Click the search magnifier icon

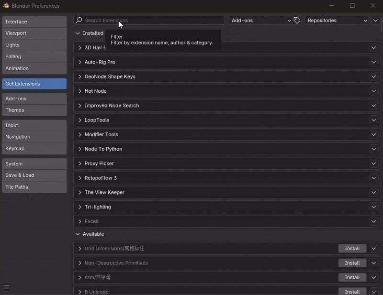pyautogui.click(x=79, y=20)
